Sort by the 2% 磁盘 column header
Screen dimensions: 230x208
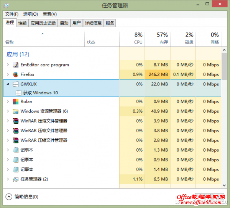click(x=183, y=39)
